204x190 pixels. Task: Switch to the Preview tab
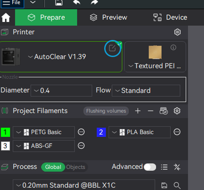tap(109, 18)
